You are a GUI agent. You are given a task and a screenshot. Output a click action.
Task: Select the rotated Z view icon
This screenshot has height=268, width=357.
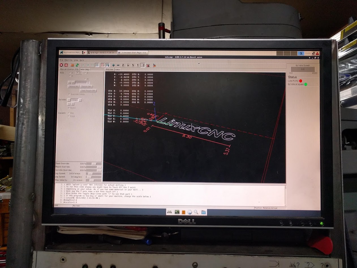(x=128, y=65)
